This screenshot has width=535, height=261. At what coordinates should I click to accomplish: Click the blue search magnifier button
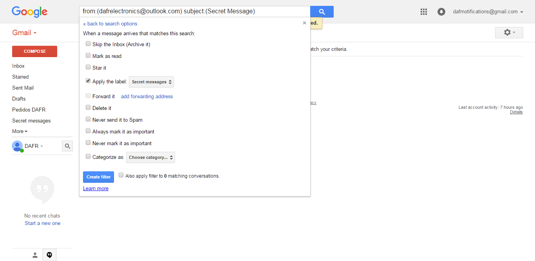[x=322, y=12]
